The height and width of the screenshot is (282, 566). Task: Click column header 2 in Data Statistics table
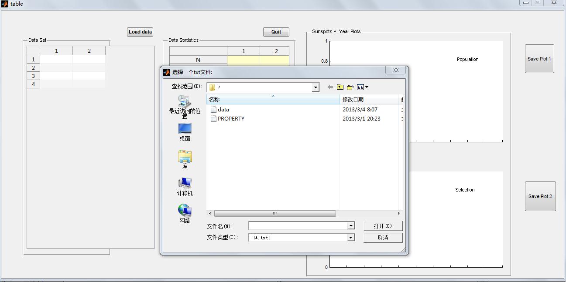tap(276, 51)
